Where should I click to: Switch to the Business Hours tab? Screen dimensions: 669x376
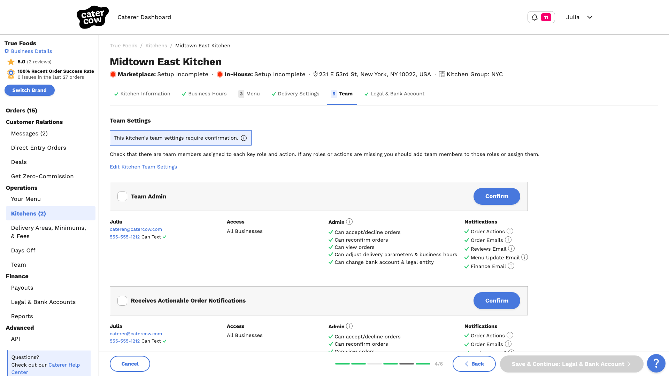204,94
